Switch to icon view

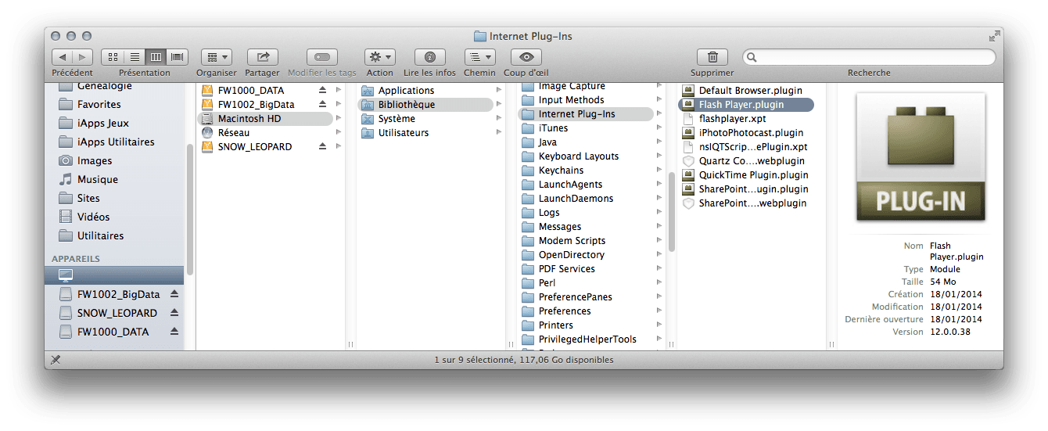tap(113, 57)
